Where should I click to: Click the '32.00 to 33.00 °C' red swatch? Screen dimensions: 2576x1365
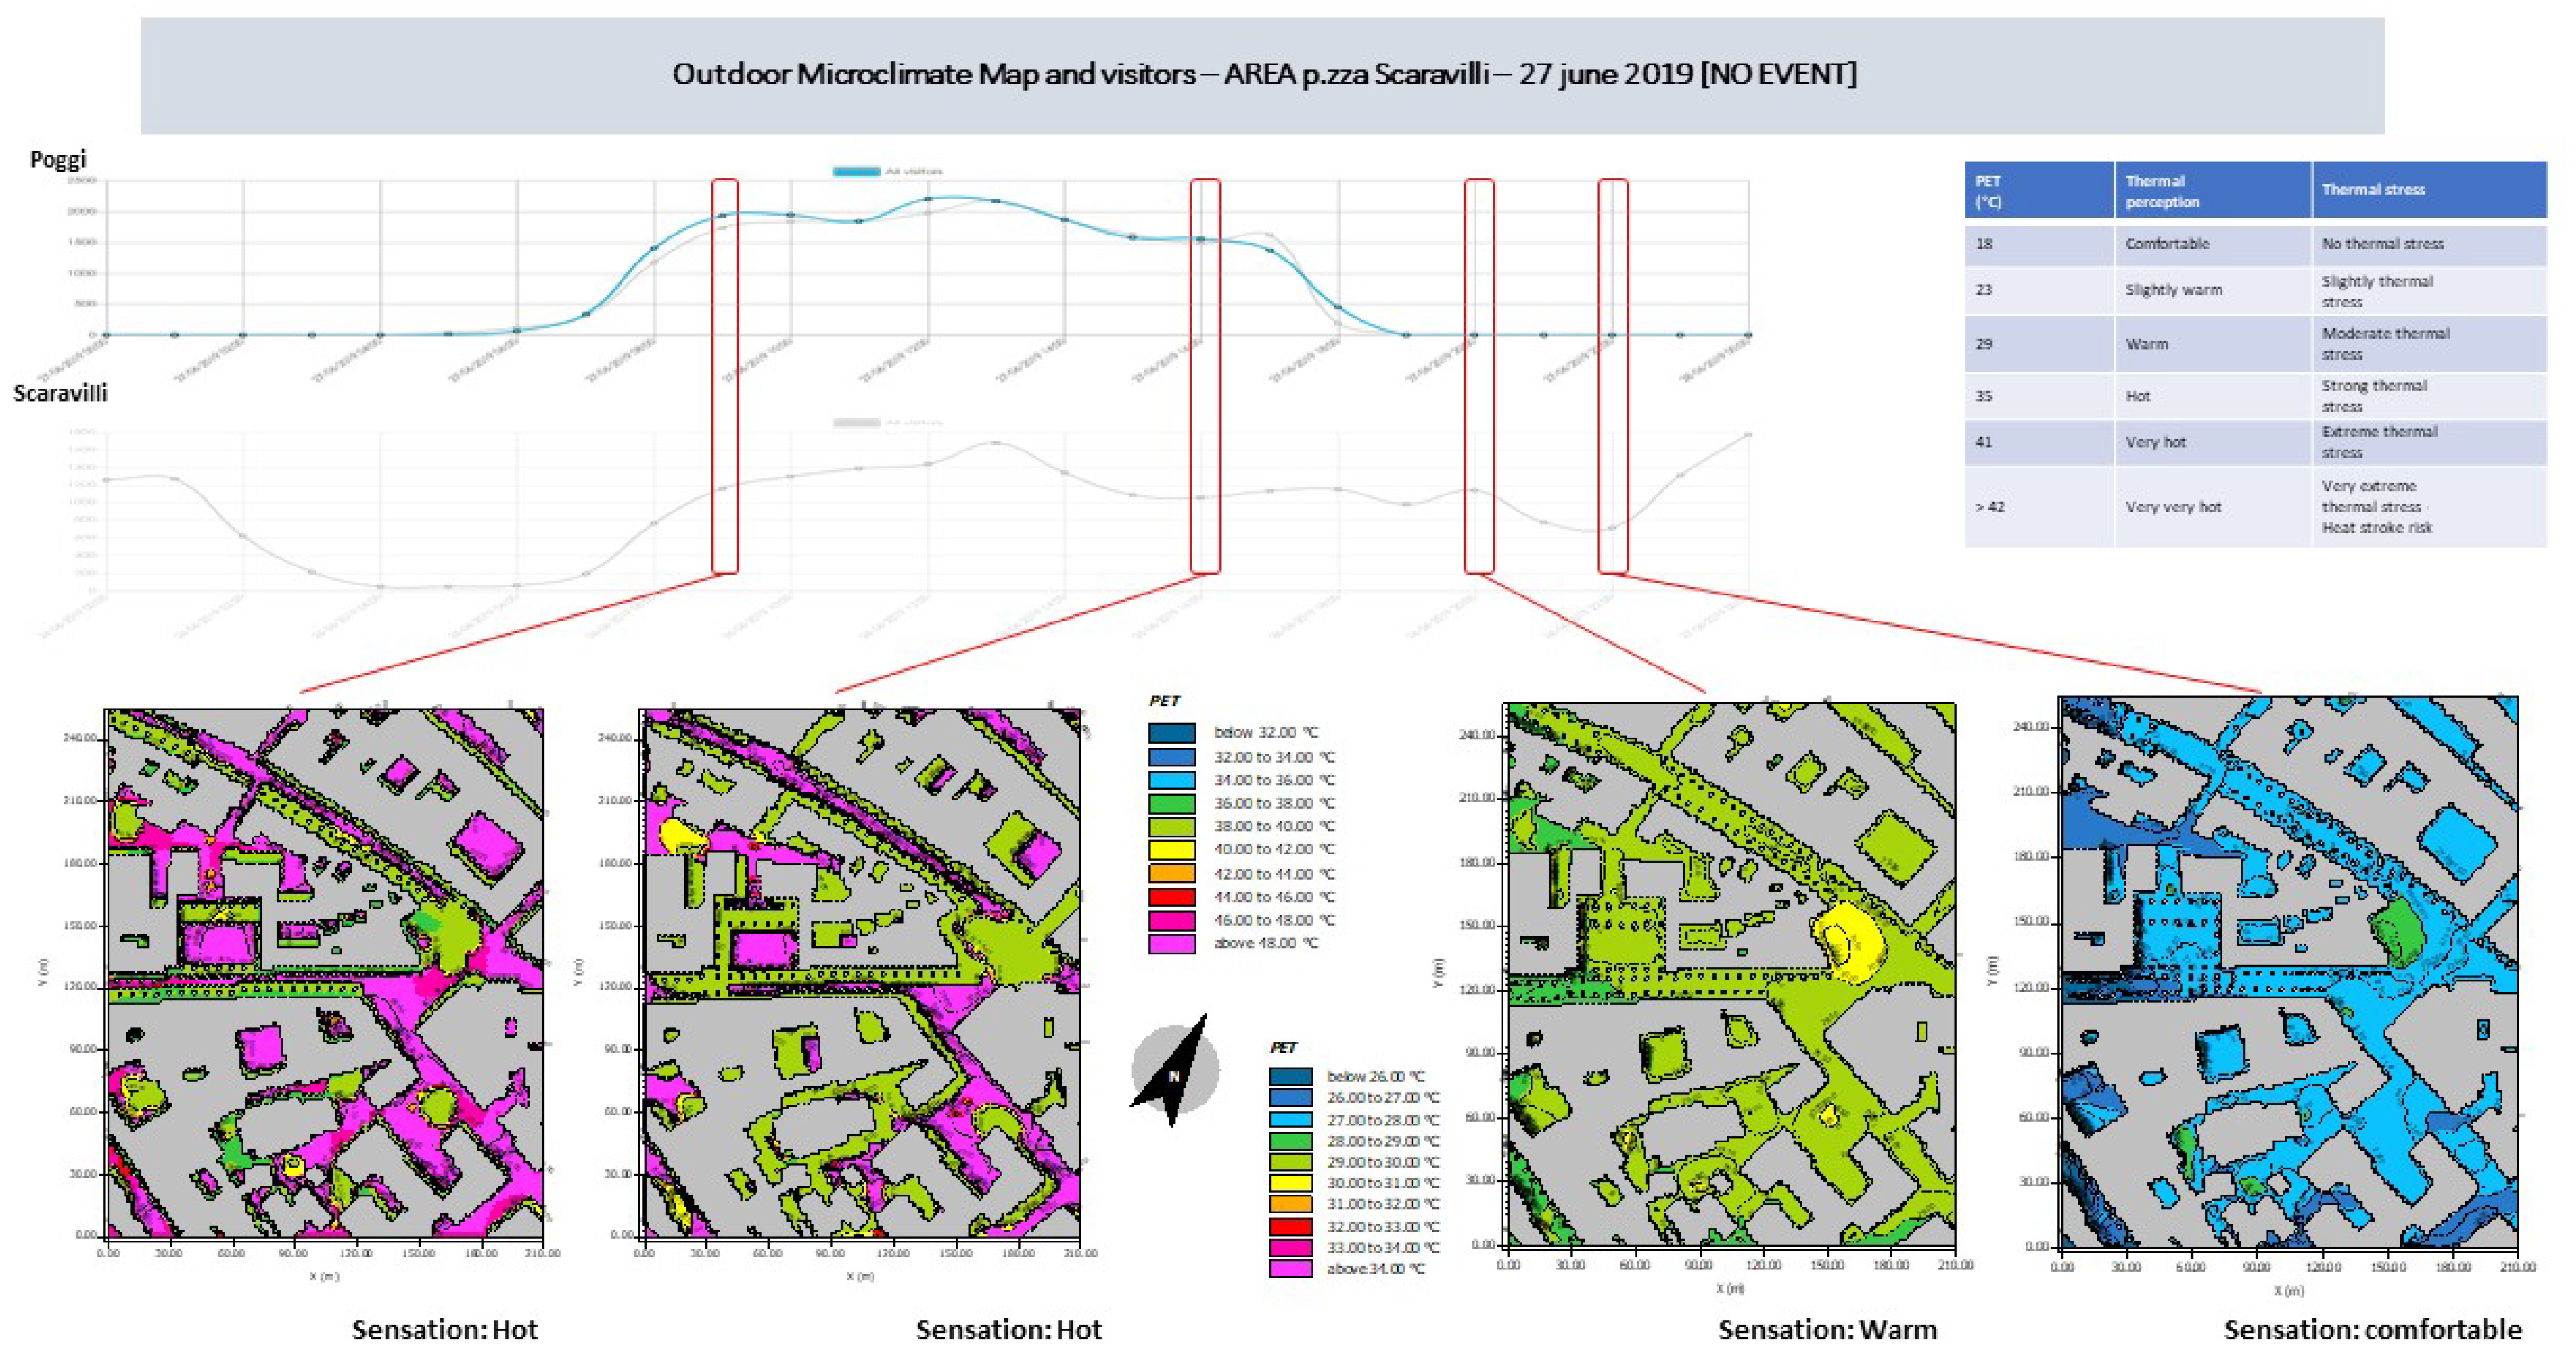(x=1291, y=1226)
